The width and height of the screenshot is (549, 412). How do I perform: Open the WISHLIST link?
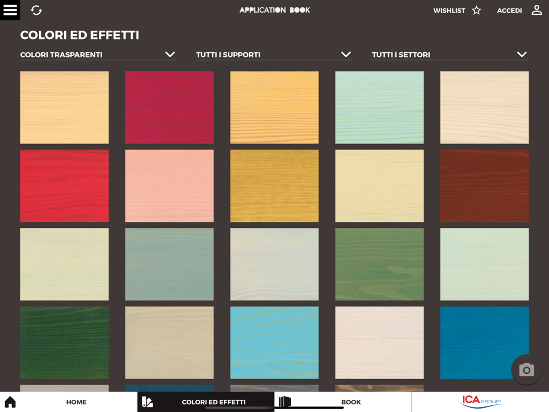(449, 10)
